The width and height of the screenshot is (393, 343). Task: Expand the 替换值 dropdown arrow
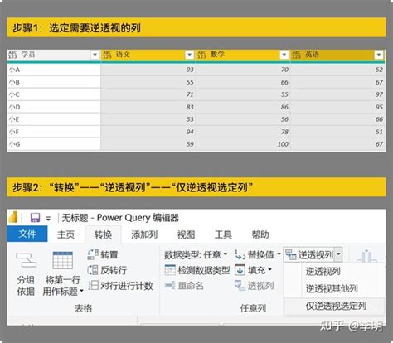click(x=279, y=254)
